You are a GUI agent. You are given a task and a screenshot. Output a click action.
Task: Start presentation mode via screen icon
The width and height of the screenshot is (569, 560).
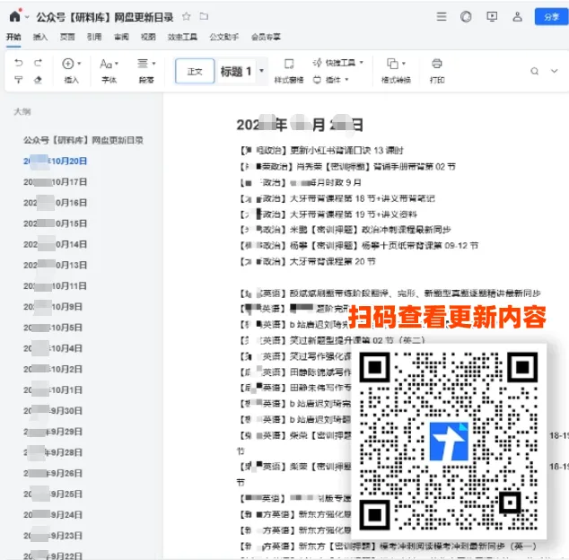point(492,17)
